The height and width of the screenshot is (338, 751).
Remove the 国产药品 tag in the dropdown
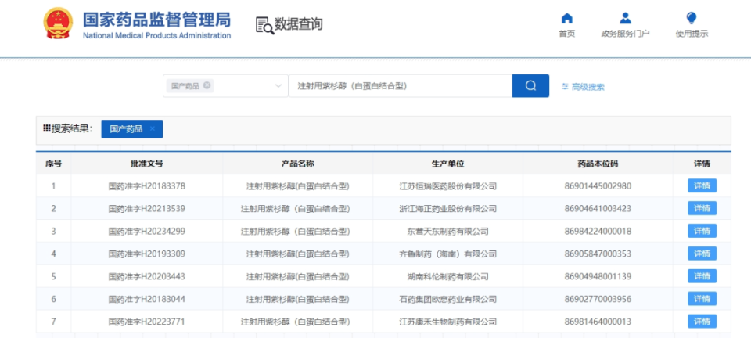point(207,85)
